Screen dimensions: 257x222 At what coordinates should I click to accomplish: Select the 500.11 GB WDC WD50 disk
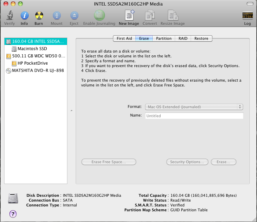(36, 56)
